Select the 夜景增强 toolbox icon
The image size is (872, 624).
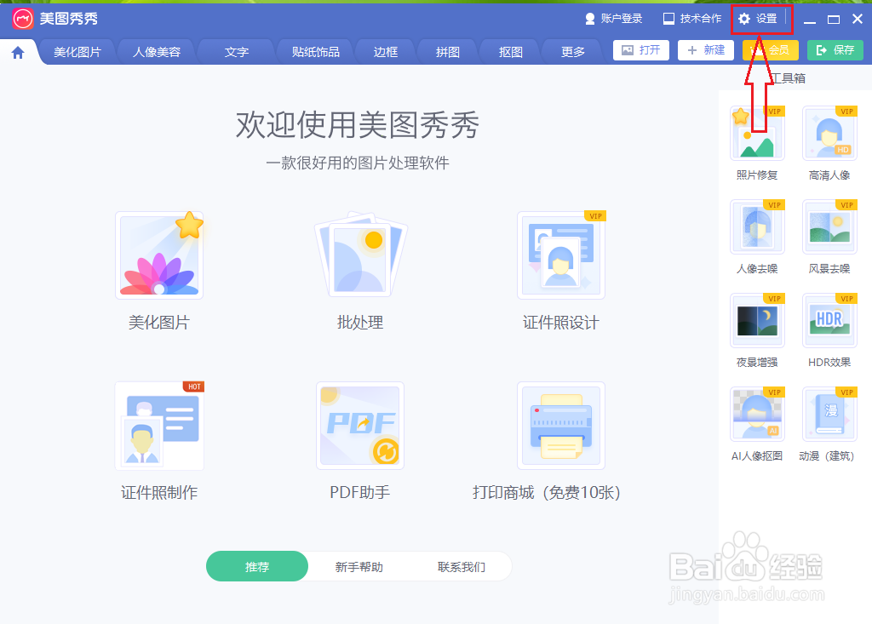click(x=757, y=320)
